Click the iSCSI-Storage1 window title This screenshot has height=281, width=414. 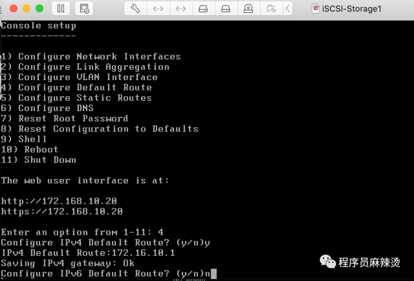pyautogui.click(x=352, y=9)
